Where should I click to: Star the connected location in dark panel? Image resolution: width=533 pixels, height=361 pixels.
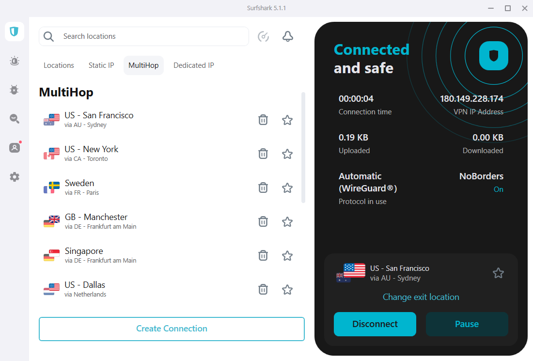point(498,273)
